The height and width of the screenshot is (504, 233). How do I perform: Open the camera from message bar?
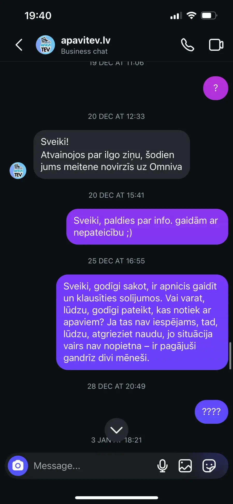coord(18,466)
